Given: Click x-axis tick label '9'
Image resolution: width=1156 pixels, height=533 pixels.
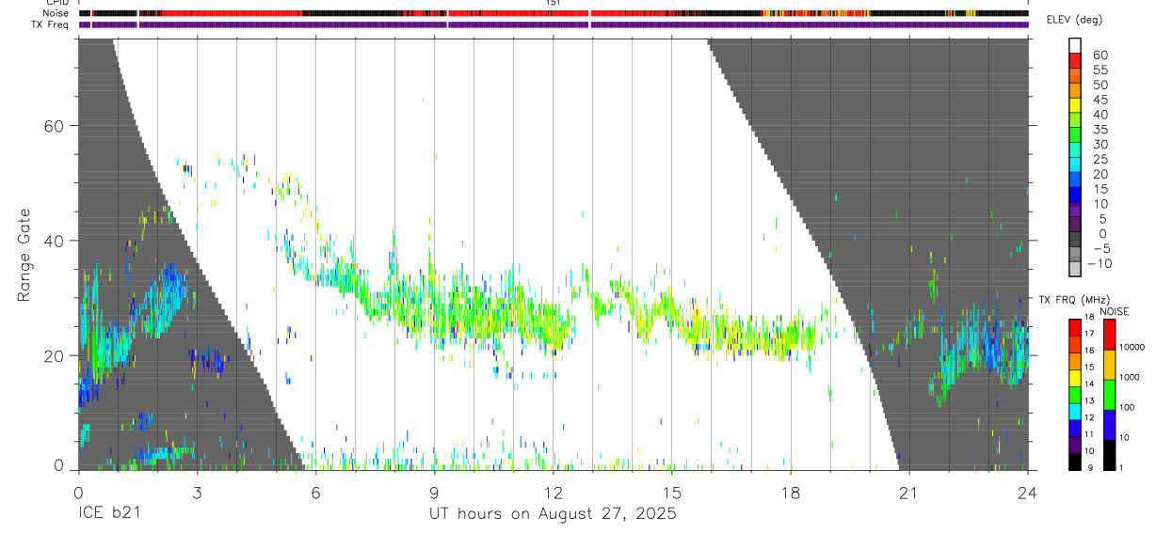Looking at the screenshot, I should pos(434,492).
